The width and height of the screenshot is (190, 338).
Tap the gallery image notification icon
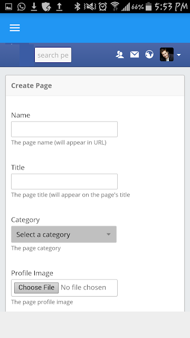[x=8, y=7]
